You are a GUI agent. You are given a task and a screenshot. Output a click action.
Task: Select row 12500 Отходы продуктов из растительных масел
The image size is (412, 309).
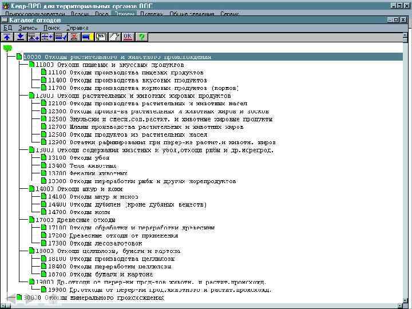click(128, 134)
